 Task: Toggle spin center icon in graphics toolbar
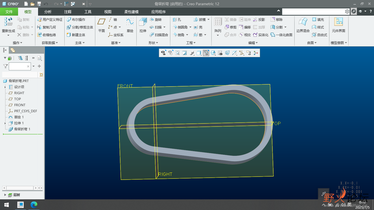click(256, 53)
